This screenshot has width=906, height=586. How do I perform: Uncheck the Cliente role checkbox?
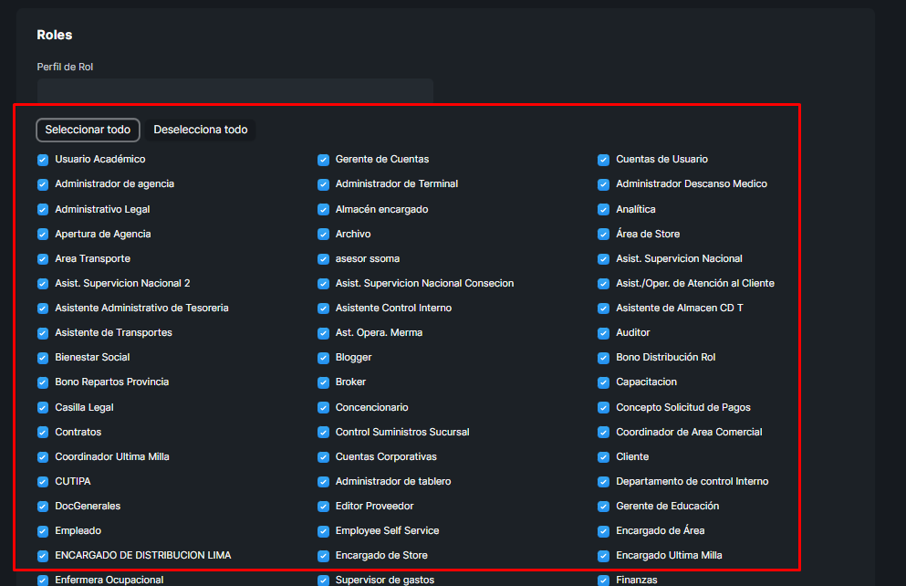(603, 457)
